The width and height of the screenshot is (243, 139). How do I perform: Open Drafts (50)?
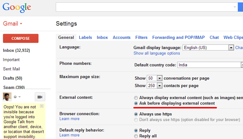tap(12, 78)
